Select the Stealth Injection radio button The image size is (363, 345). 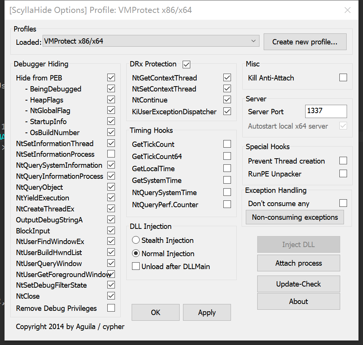coord(136,240)
